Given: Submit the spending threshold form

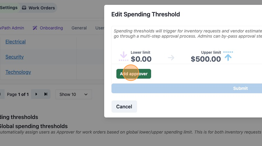Looking at the screenshot, I should click(187, 88).
